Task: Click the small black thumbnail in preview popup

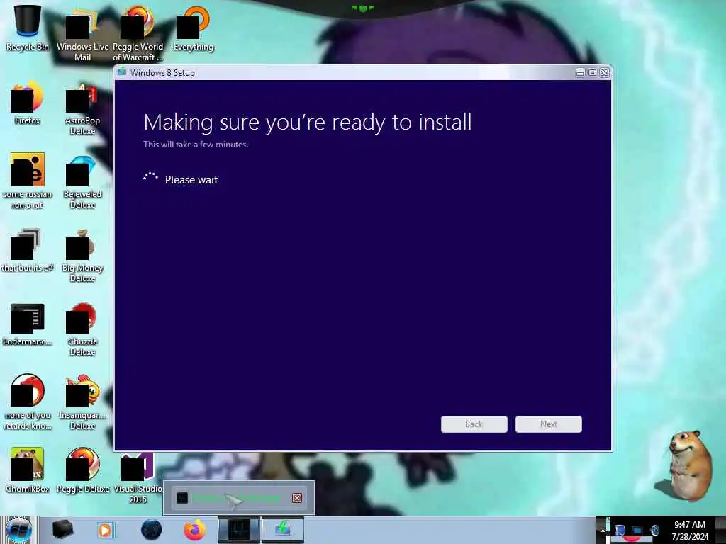Action: pos(182,498)
